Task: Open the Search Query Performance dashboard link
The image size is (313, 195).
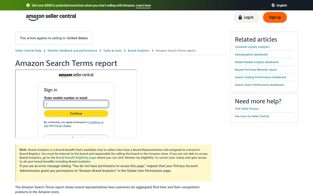Action: tap(259, 84)
